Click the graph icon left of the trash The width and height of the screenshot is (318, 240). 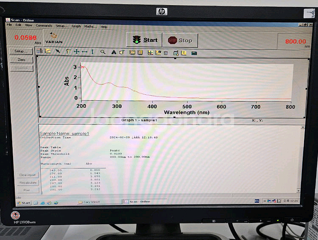pyautogui.click(x=158, y=53)
